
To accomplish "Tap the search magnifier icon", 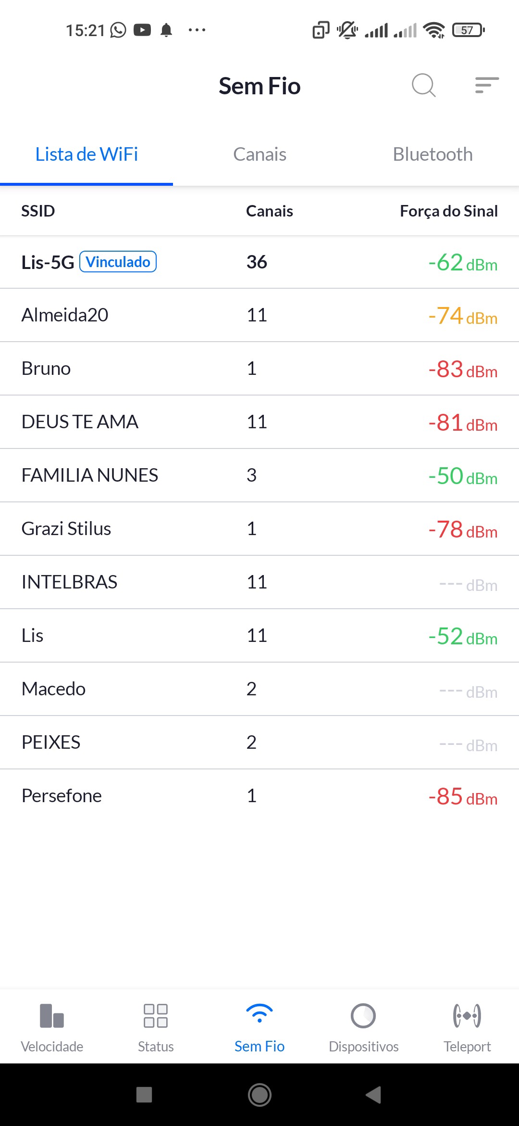I will [x=423, y=86].
